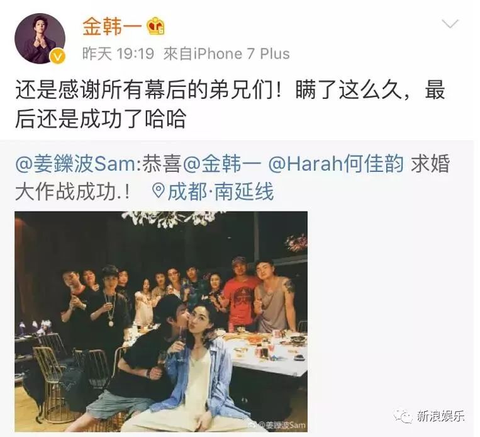Click the post timestamp 昨天 19:19
This screenshot has height=437, width=480.
click(x=118, y=54)
